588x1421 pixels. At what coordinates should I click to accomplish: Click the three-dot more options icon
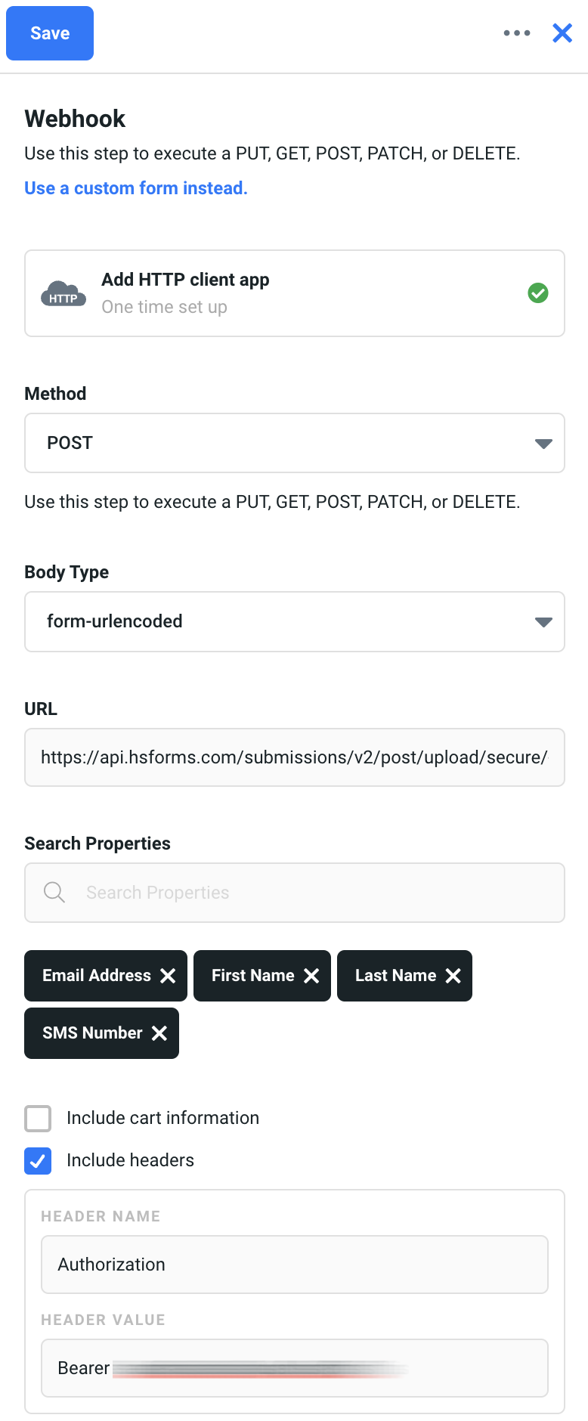(517, 33)
